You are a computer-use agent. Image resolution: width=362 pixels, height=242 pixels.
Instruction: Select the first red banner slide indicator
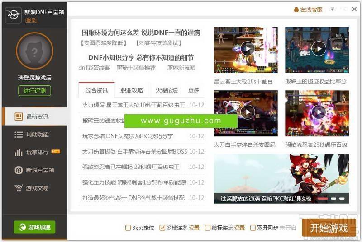323,199
